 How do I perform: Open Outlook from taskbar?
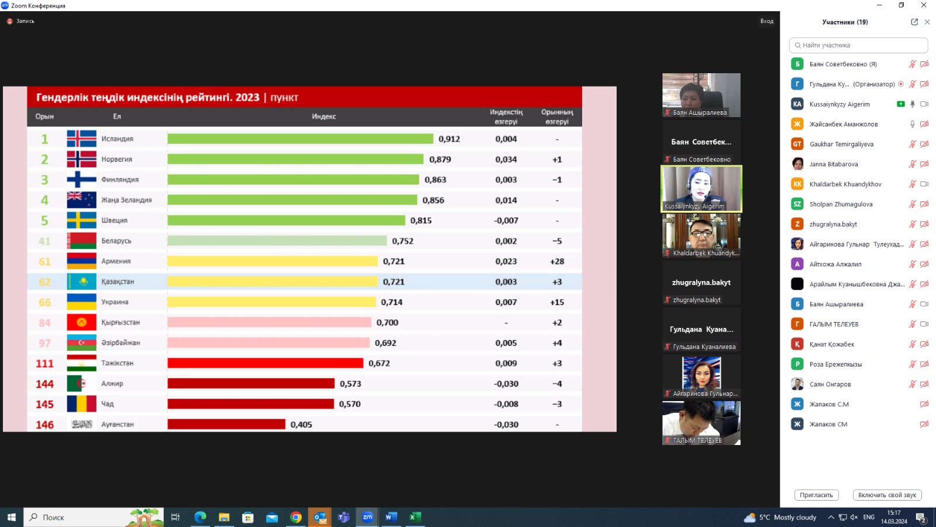(x=319, y=517)
